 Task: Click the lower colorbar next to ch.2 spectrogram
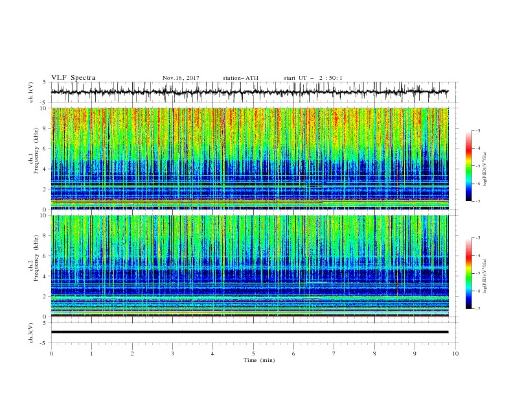468,273
